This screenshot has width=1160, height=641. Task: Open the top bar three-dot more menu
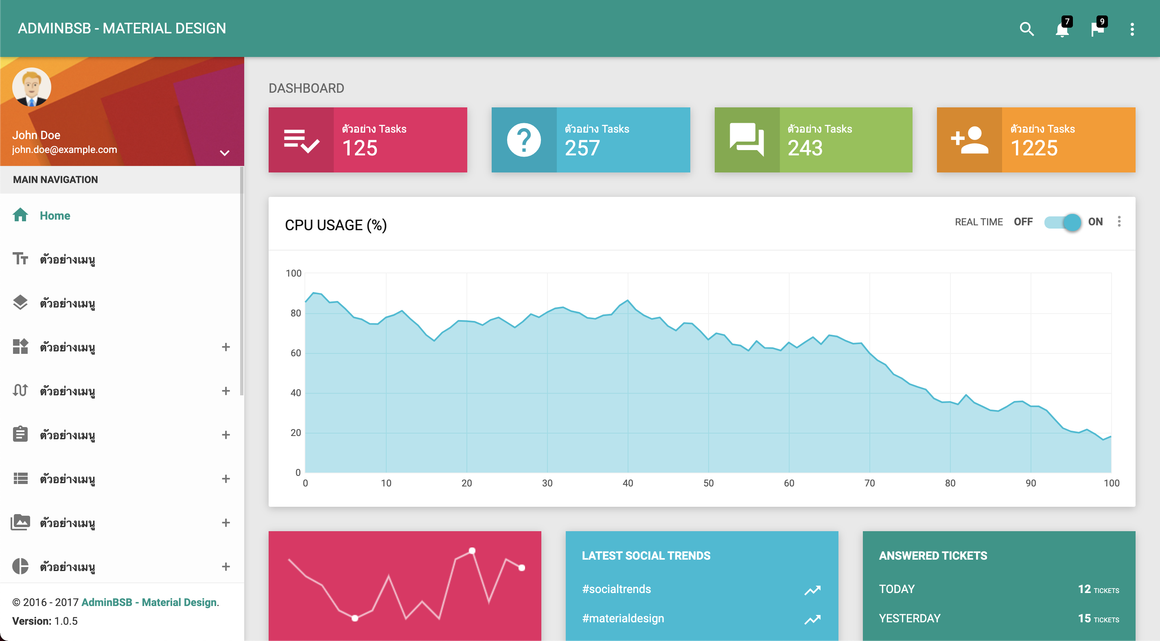1132,29
